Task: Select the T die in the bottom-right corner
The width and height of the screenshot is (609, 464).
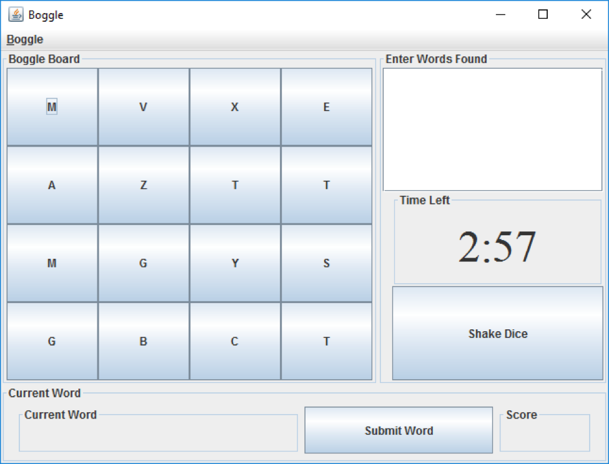Action: [326, 341]
